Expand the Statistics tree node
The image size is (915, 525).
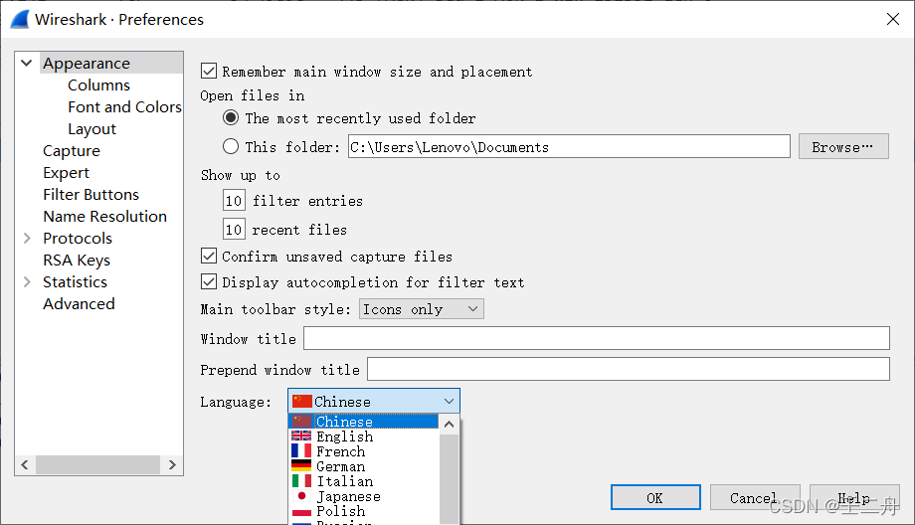27,281
